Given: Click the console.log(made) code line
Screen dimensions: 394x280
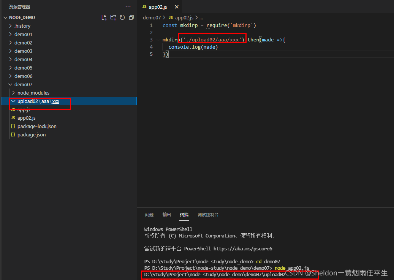Looking at the screenshot, I should pos(193,47).
